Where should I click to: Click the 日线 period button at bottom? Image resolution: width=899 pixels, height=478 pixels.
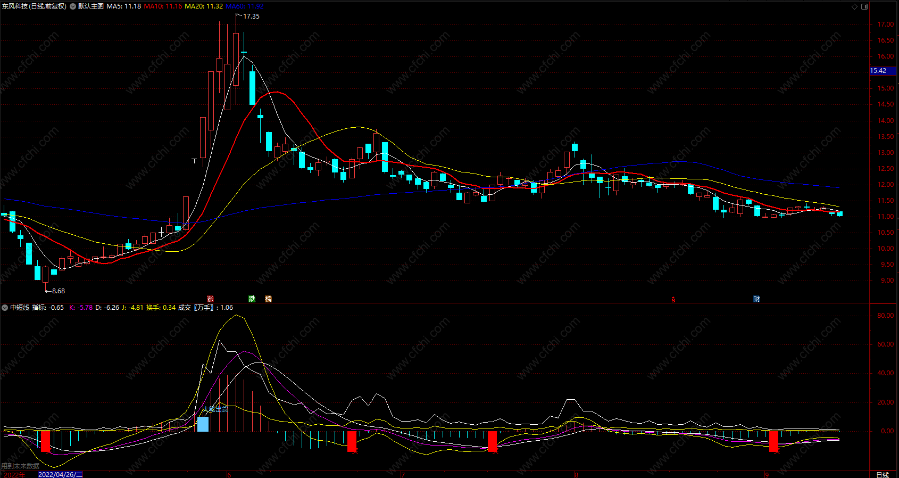[x=883, y=474]
